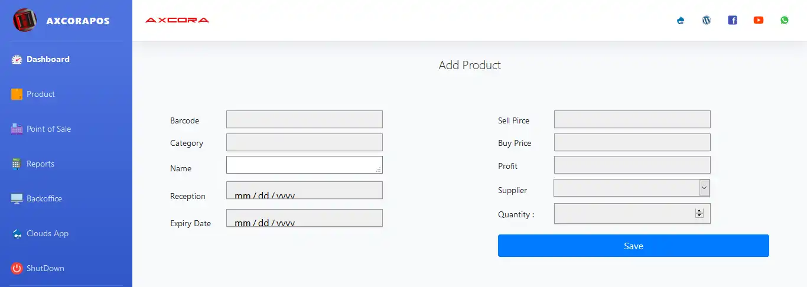Open the Supplier dropdown
Screen dimensions: 807x287
(x=632, y=188)
